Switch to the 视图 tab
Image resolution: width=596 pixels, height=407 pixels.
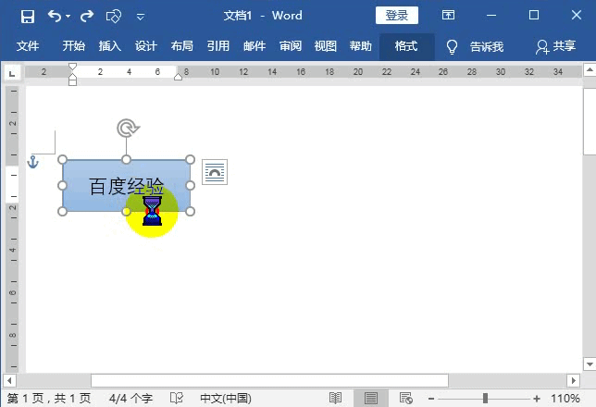326,46
